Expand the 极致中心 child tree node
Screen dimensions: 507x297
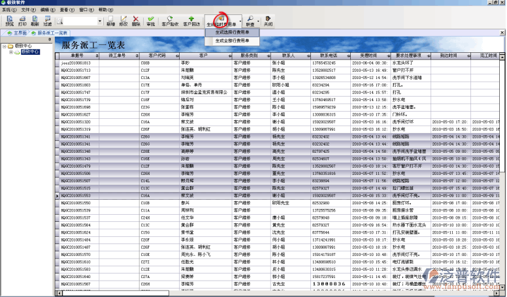[10, 52]
